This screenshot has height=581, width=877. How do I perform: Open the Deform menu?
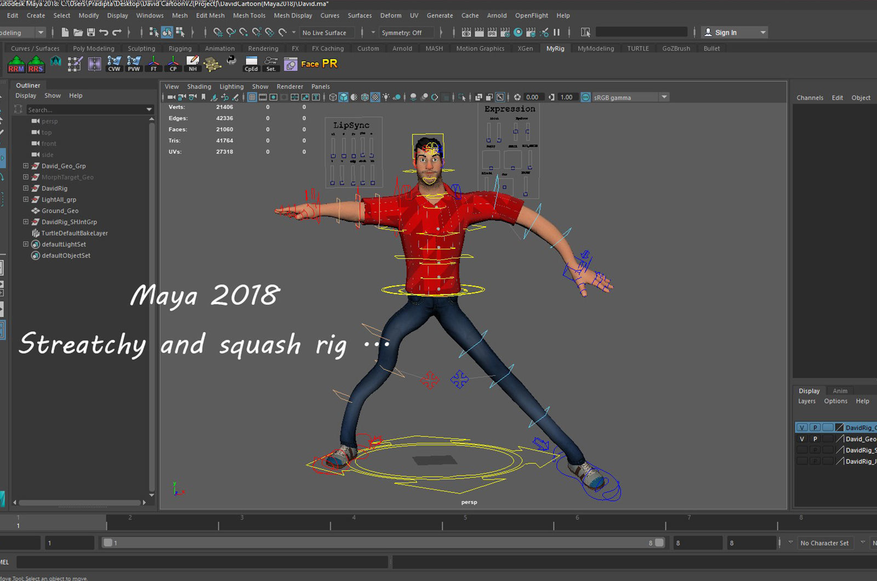(391, 15)
